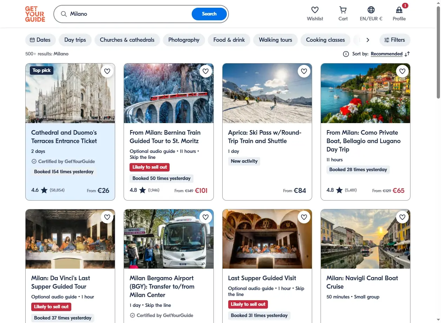Click the 4.6 rating with 58,854 reviews
Viewport: 441px width, 323px height.
click(48, 190)
